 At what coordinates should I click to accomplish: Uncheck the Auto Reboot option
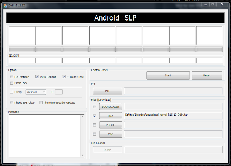point(37,77)
